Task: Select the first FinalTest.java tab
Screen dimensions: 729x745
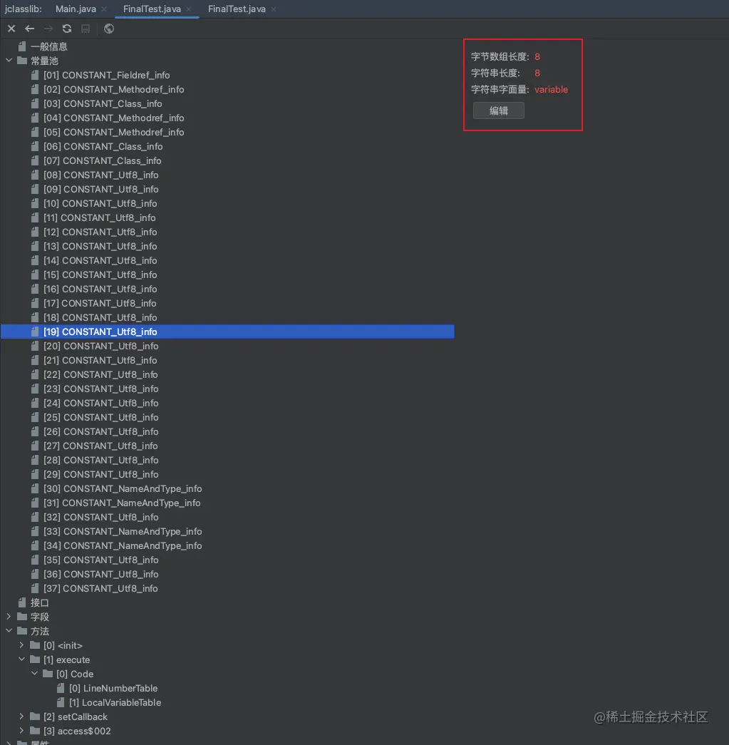Action: coord(152,9)
